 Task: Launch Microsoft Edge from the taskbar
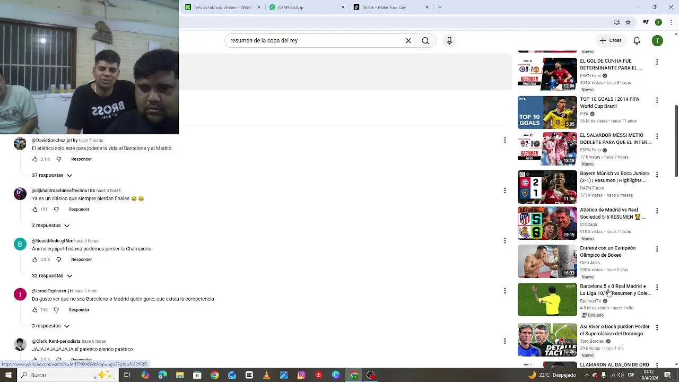[162, 375]
